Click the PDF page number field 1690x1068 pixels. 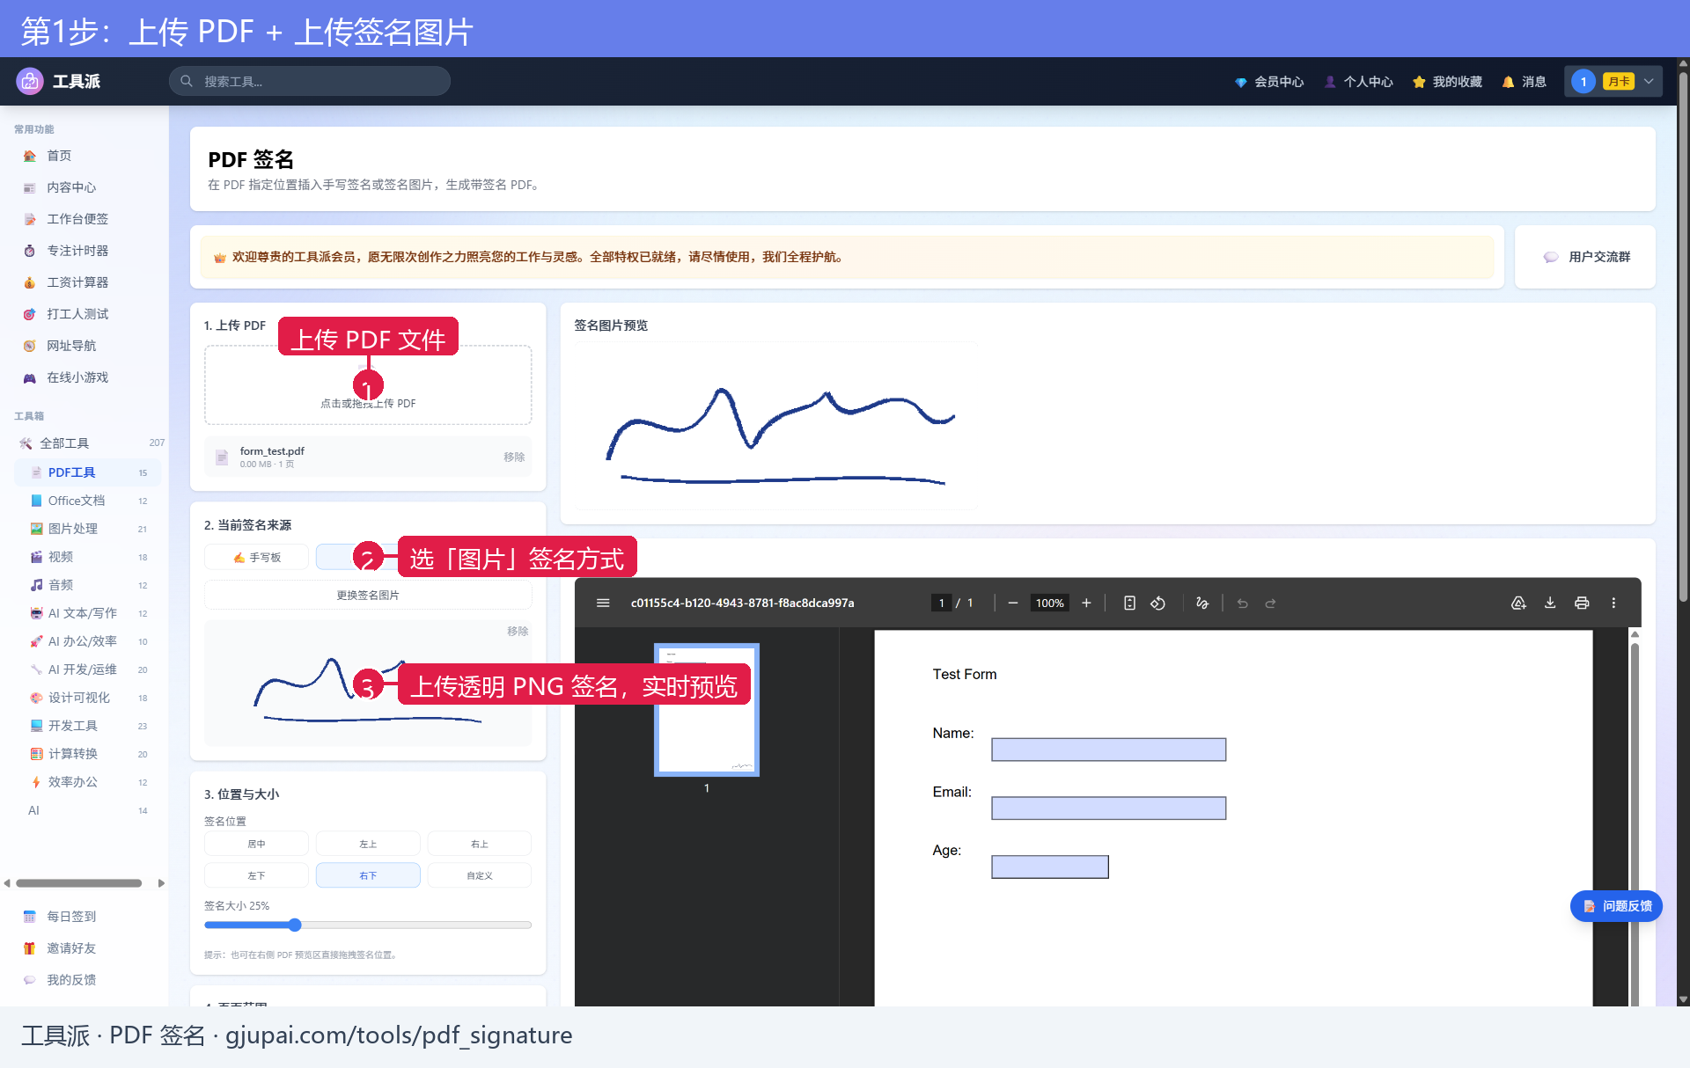click(x=941, y=603)
